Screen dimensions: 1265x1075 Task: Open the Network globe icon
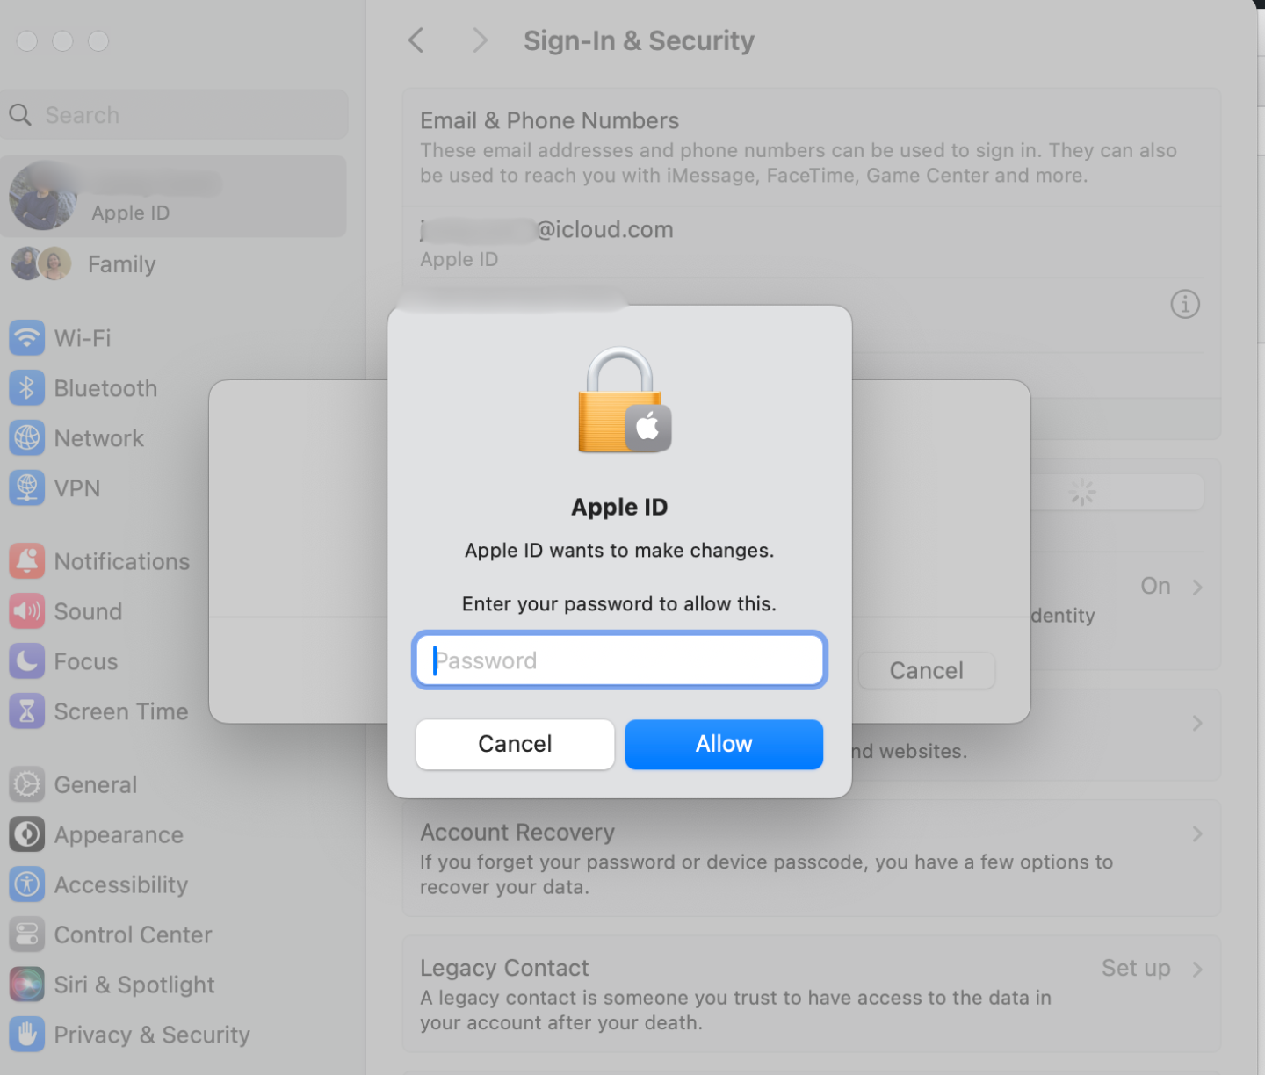click(x=27, y=438)
